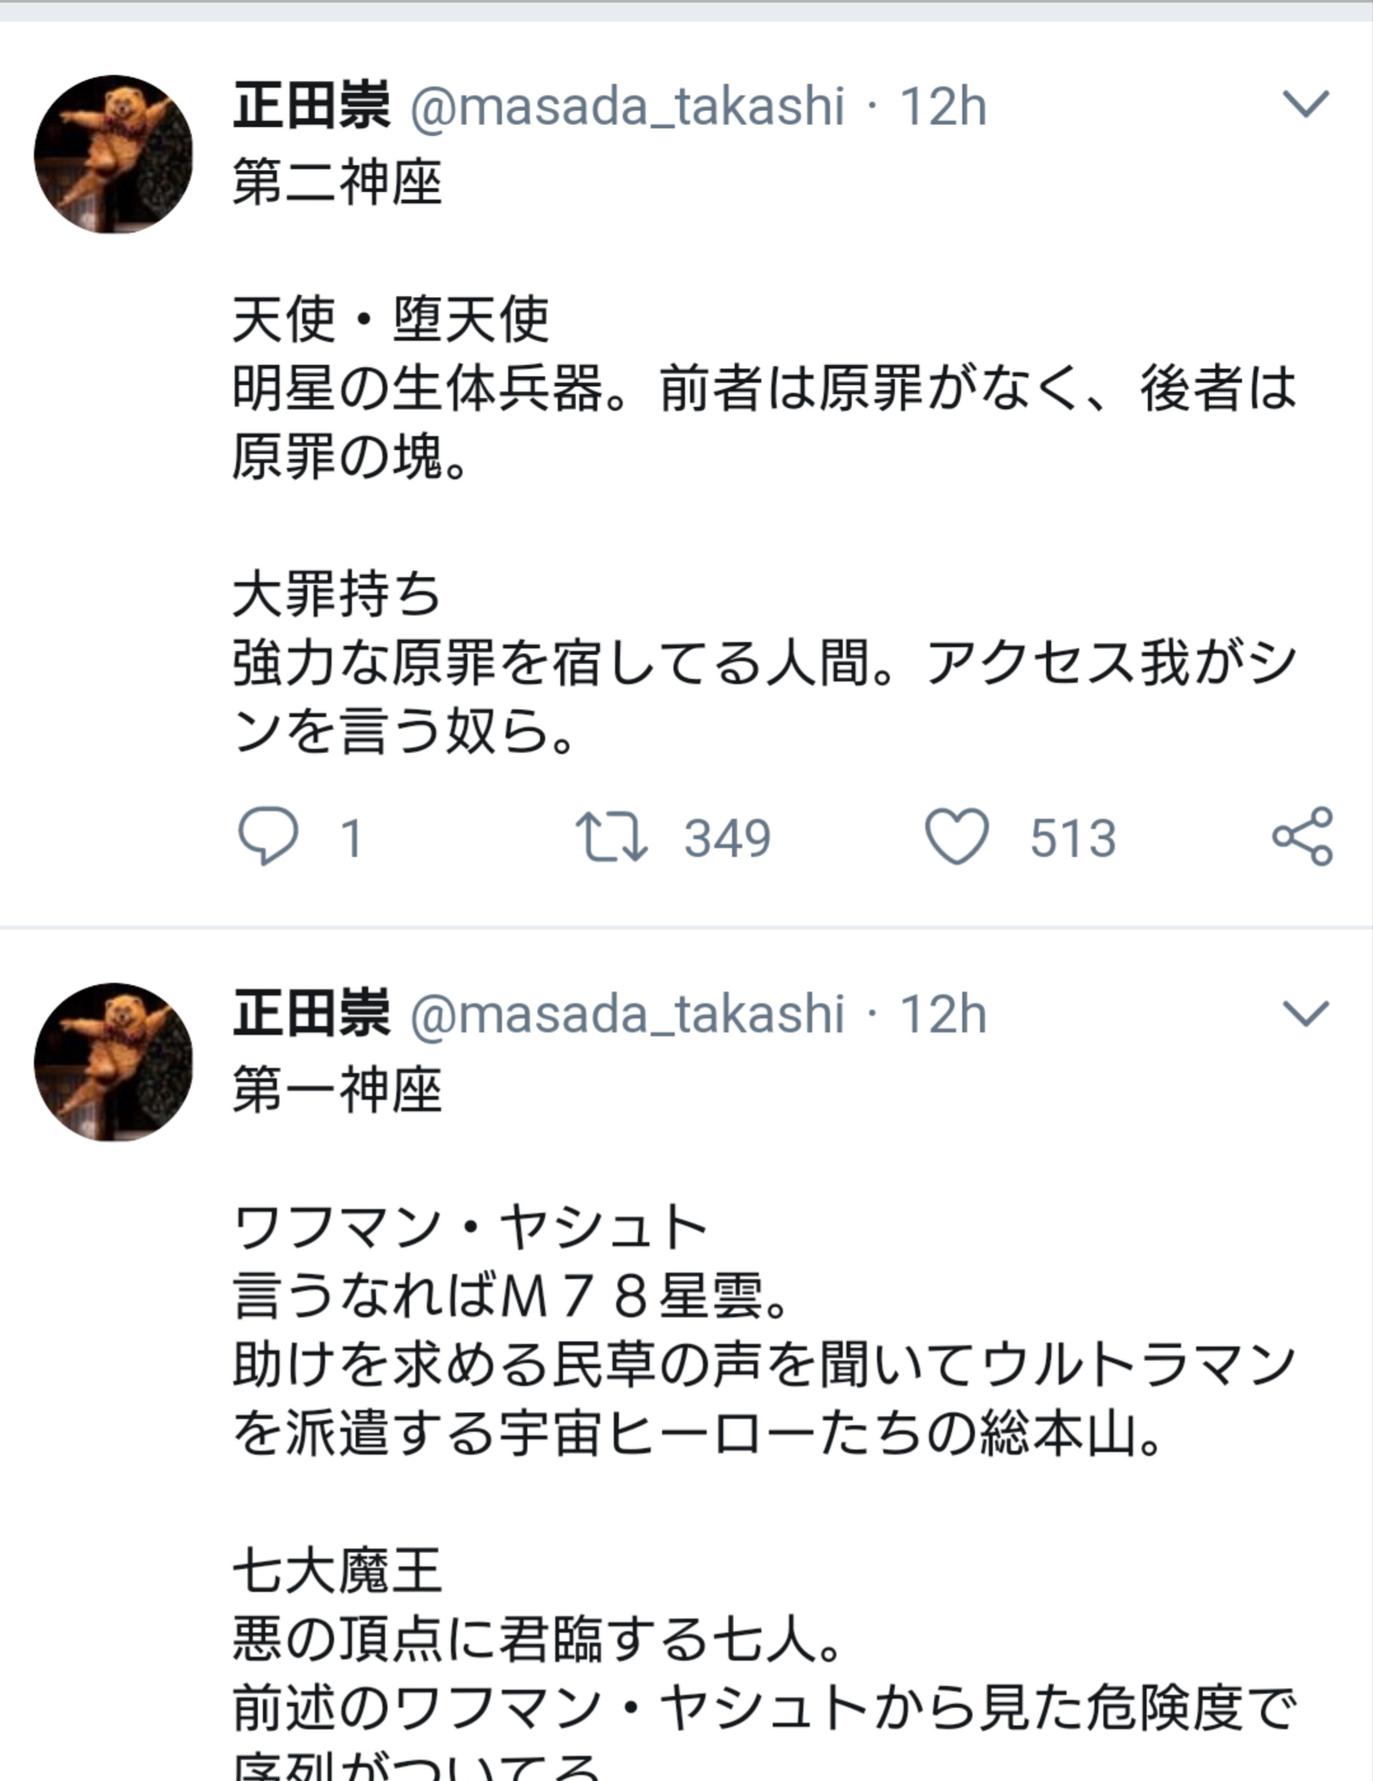
Task: Open tweet text about 天使・堕天使
Action: pos(763,388)
